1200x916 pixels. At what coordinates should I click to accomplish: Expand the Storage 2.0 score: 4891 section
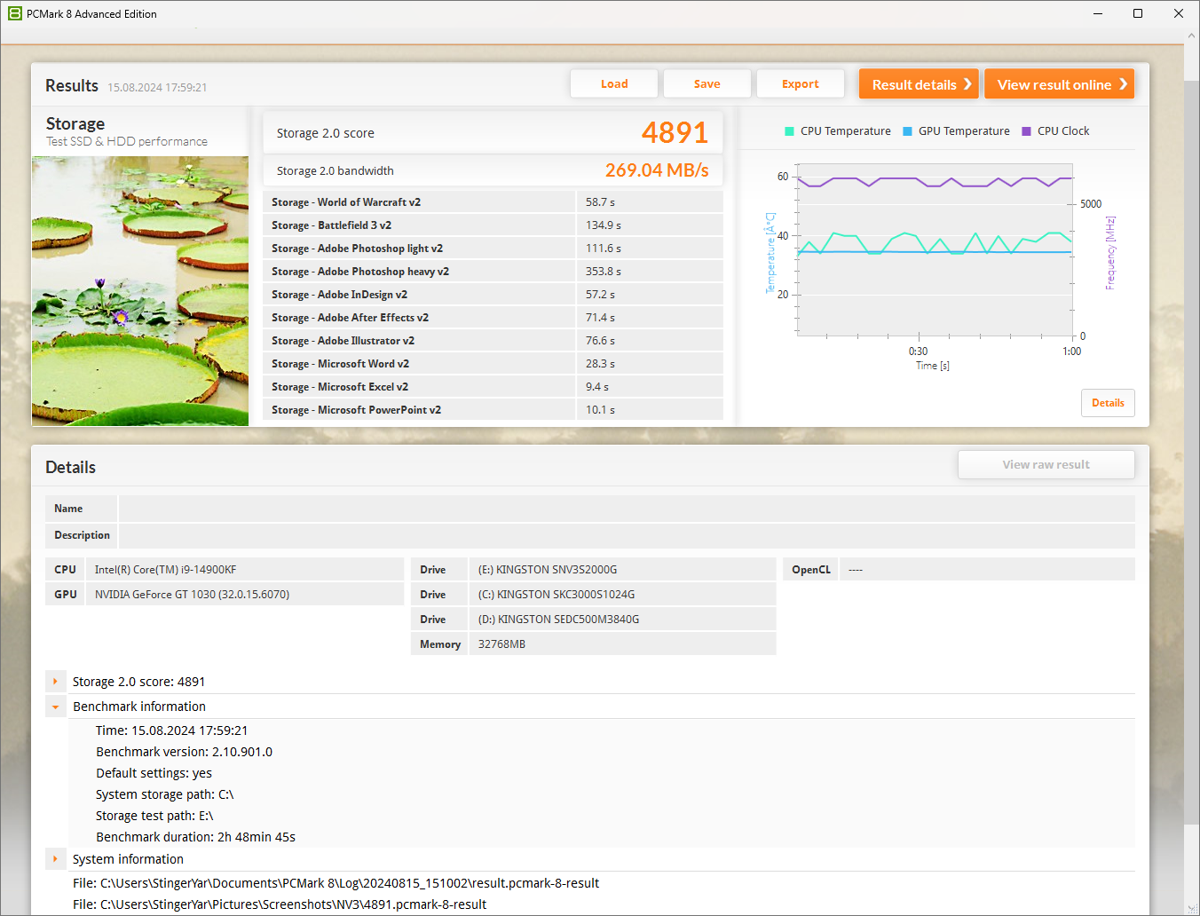[x=55, y=682]
